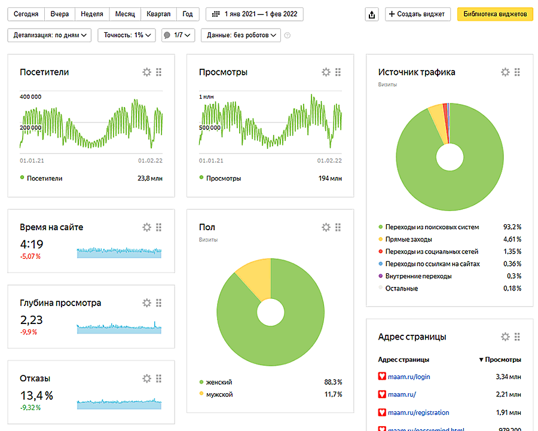Image resolution: width=538 pixels, height=431 pixels.
Task: Open the maam.ru/login page link
Action: coord(409,377)
